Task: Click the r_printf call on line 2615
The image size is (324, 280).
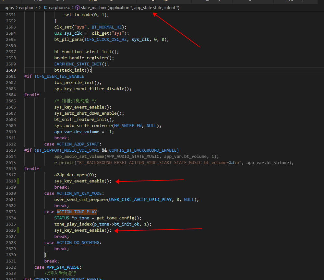Action: pyautogui.click(x=174, y=163)
